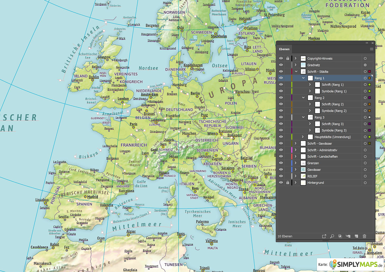Select the Ebenen panel tab

coord(284,49)
